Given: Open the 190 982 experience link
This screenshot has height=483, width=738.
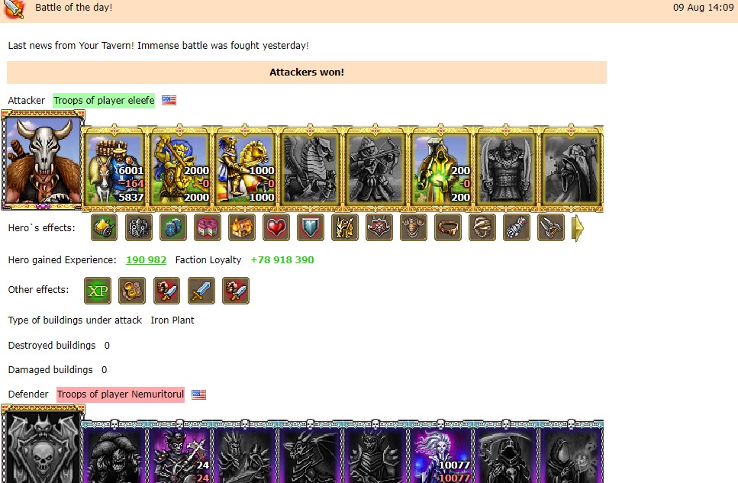Looking at the screenshot, I should [146, 260].
